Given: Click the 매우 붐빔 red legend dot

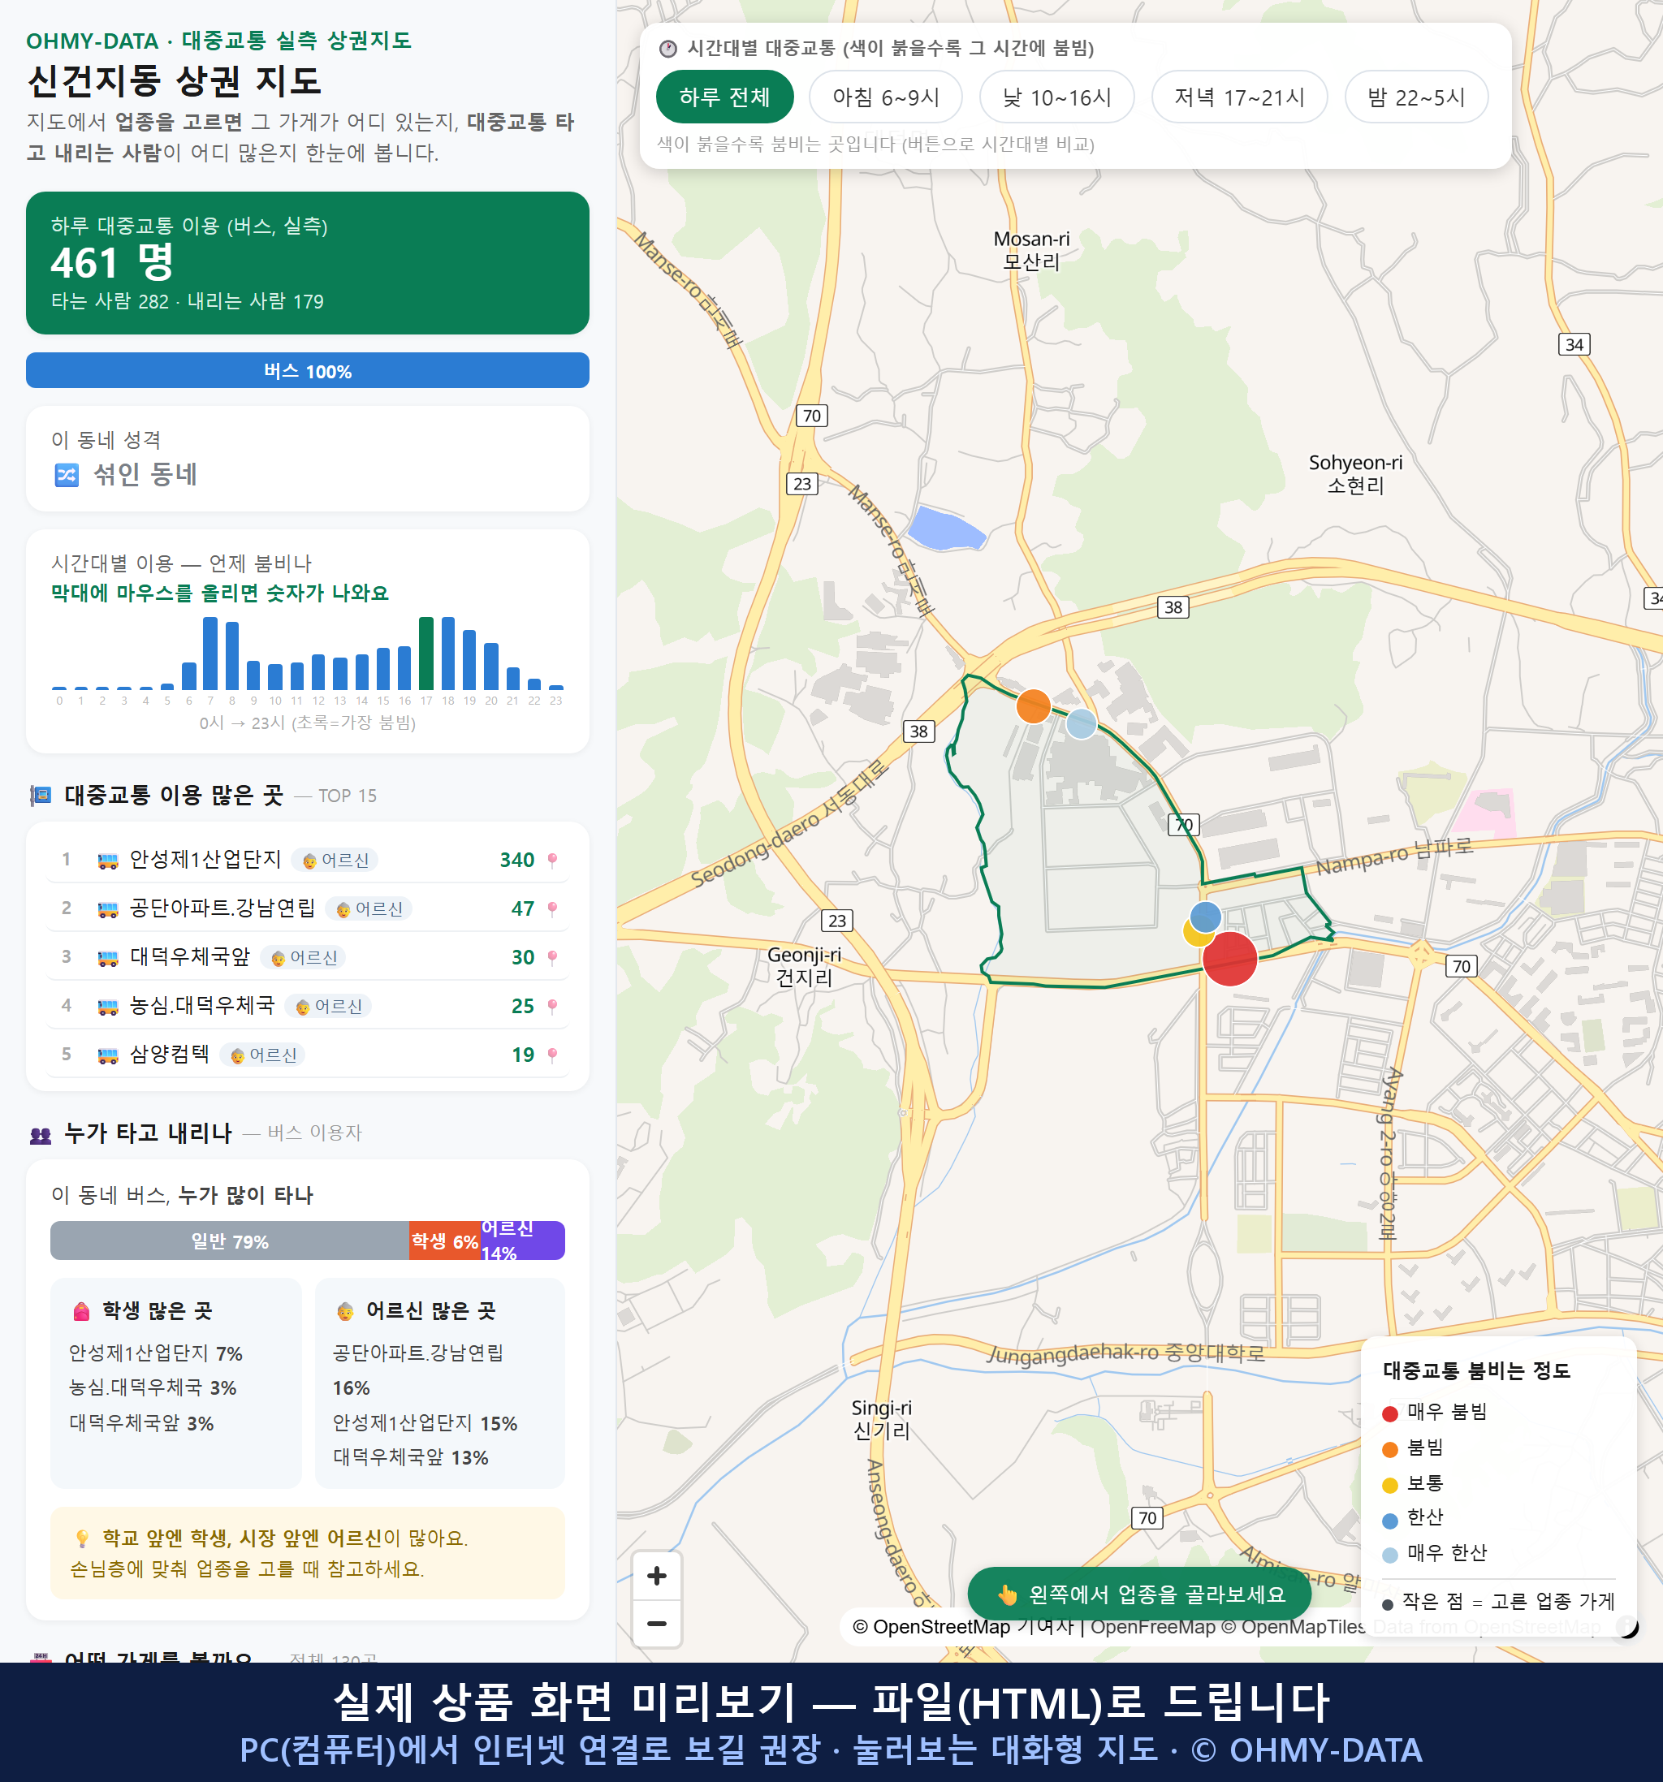Looking at the screenshot, I should point(1390,1413).
